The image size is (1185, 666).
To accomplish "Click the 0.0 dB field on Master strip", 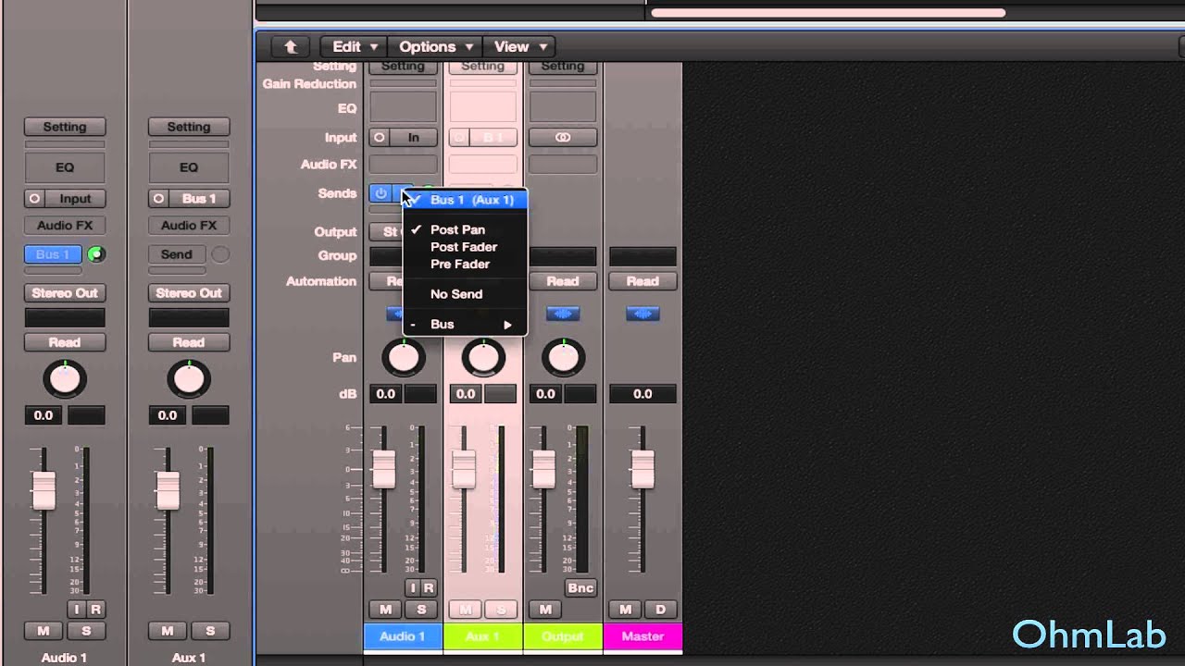I will click(642, 394).
